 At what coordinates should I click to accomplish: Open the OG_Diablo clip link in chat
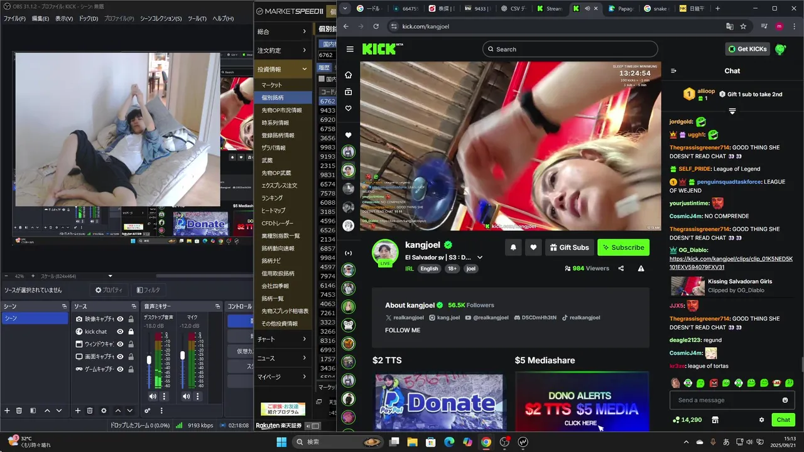[731, 262]
